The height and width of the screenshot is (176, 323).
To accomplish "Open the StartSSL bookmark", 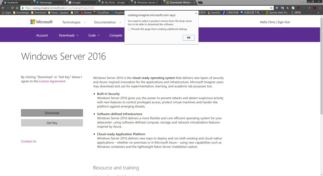I will tap(214, 13).
